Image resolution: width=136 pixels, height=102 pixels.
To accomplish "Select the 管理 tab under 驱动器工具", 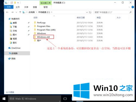I will point(45,7).
